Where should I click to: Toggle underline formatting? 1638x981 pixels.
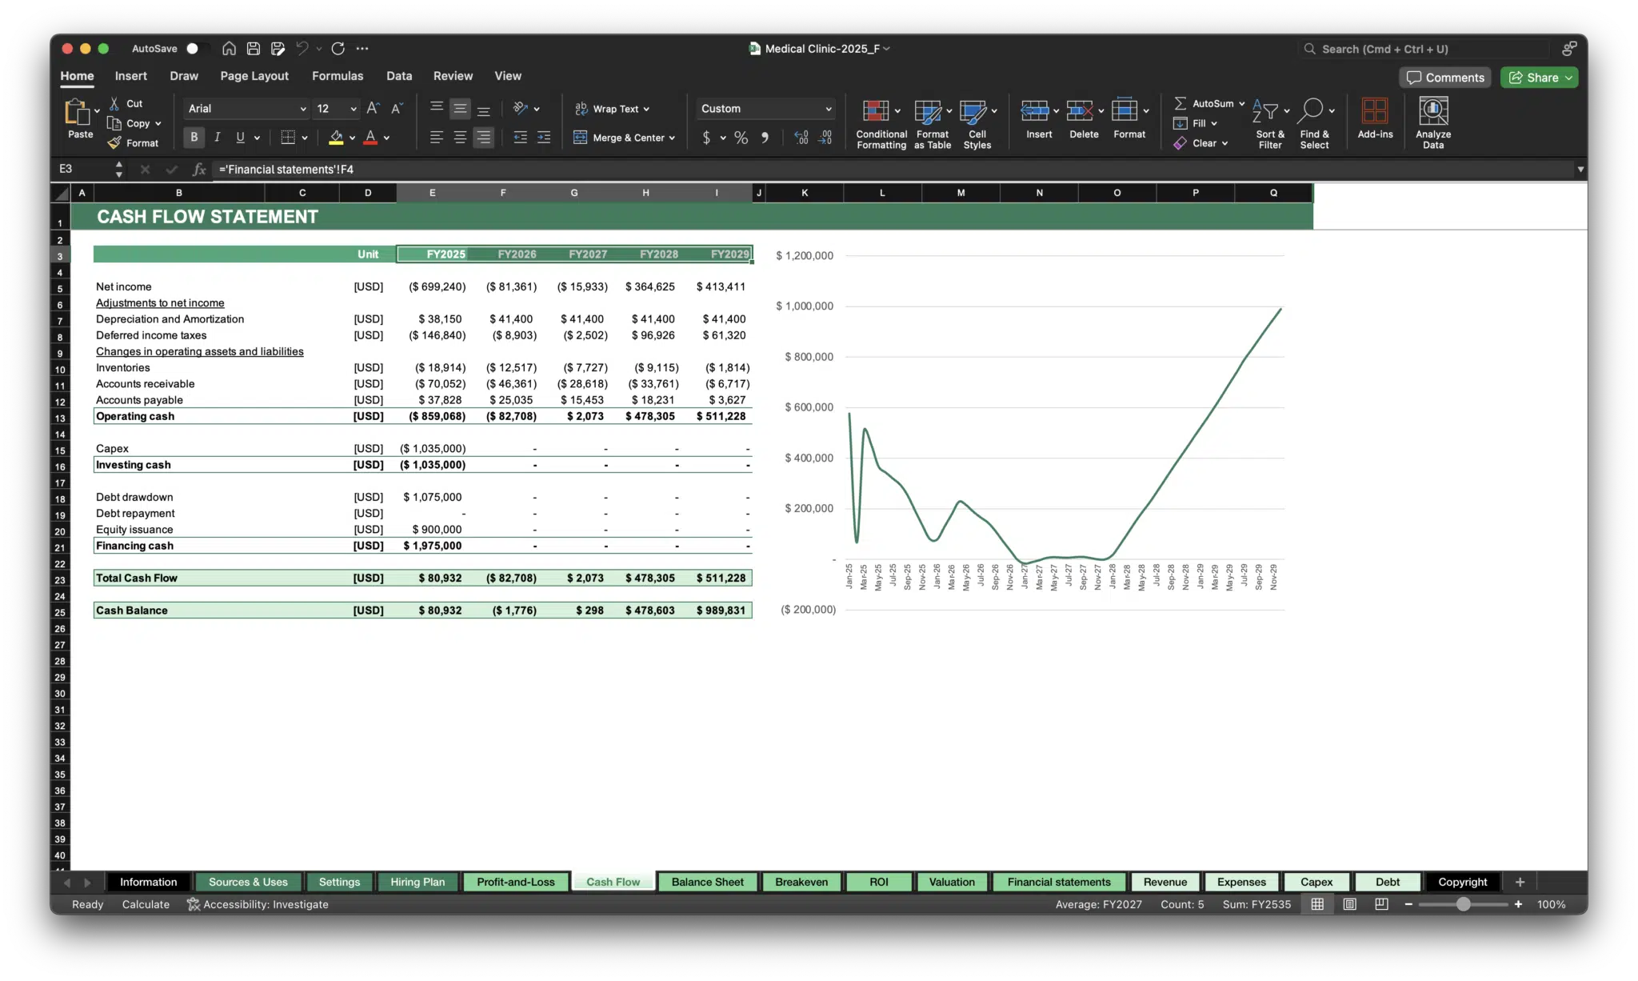(x=241, y=137)
